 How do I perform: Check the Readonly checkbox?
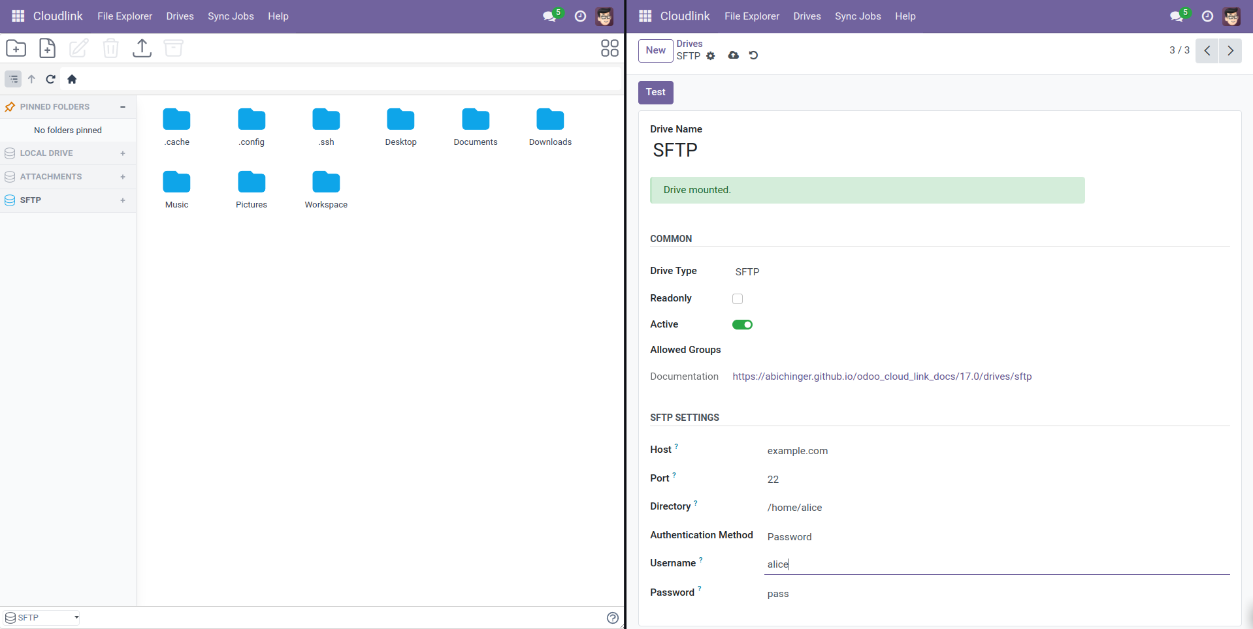coord(738,299)
